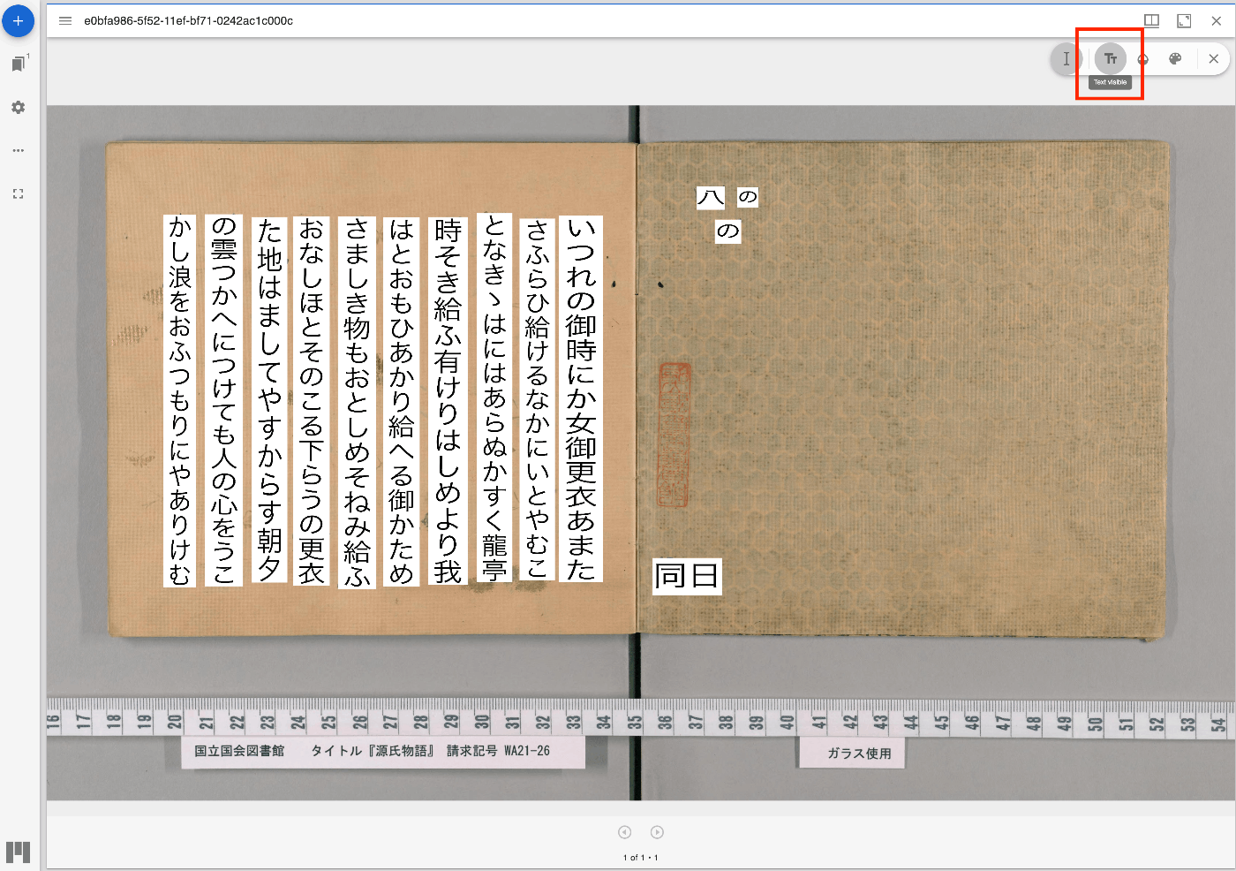Click the text line starting おなしほとその
Viewport: 1236px width, 871px height.
click(x=312, y=400)
